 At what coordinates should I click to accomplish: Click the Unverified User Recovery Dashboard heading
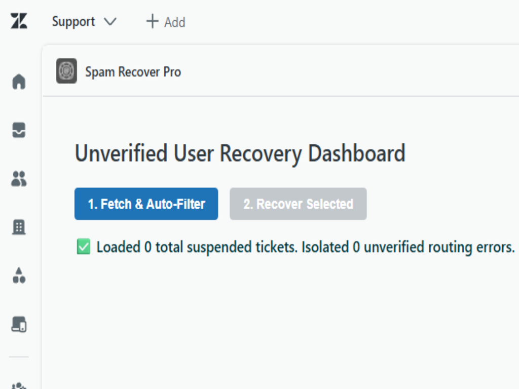(x=240, y=153)
